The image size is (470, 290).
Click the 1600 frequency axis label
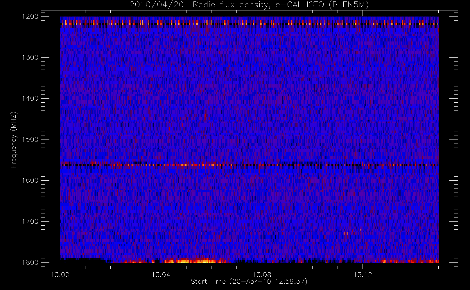(30, 180)
